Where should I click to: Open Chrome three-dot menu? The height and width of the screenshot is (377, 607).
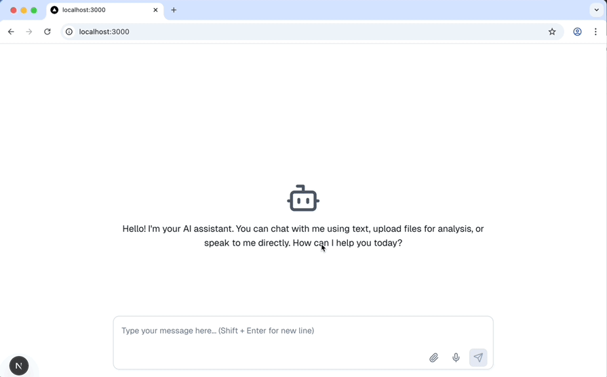[x=595, y=32]
